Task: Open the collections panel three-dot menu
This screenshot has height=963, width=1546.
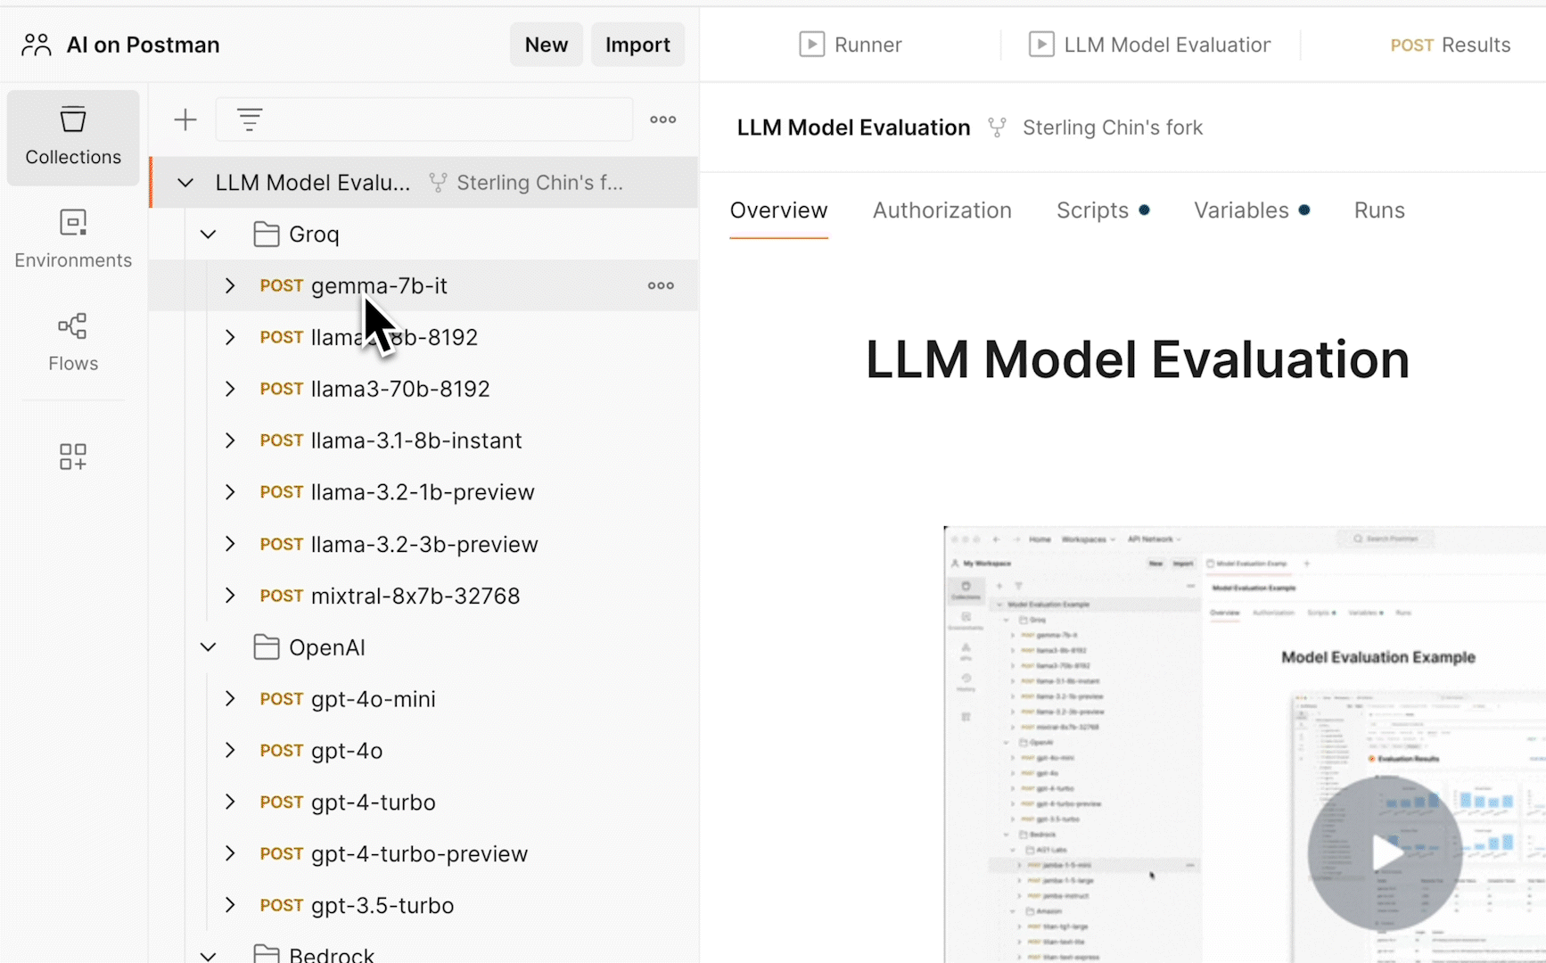Action: point(662,119)
